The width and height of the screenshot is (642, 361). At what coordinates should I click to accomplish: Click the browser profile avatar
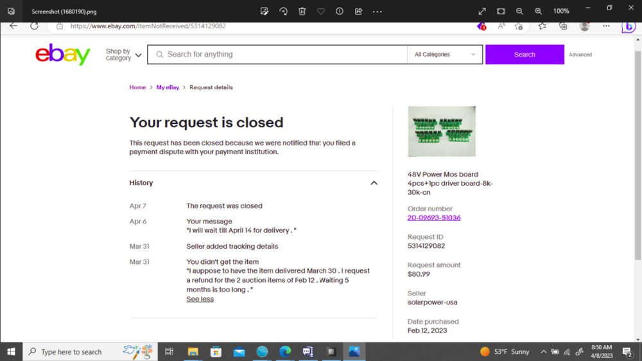tap(585, 26)
